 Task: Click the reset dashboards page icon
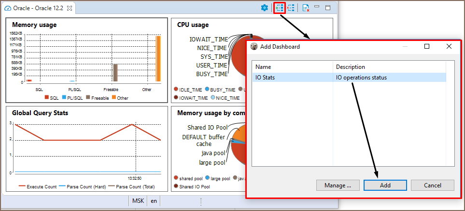(306, 8)
